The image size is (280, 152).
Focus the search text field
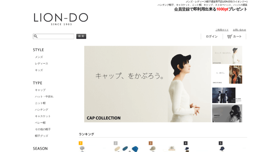coord(53,36)
